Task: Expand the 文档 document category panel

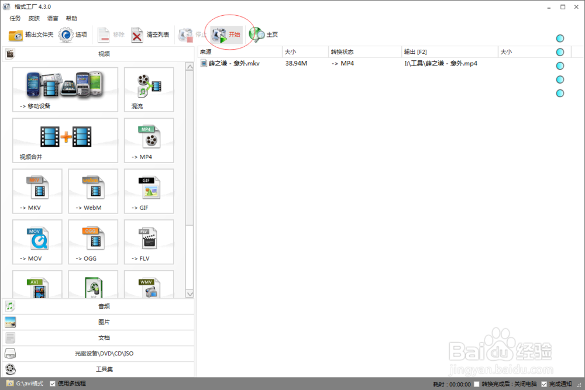Action: tap(98, 337)
